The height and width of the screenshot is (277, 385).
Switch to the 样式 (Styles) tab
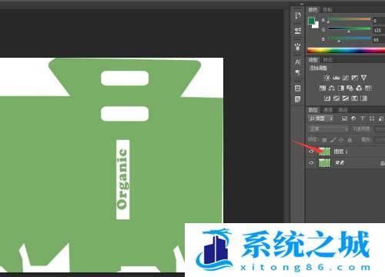point(327,60)
